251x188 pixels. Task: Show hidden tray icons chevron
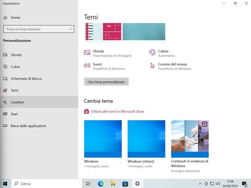point(200,183)
